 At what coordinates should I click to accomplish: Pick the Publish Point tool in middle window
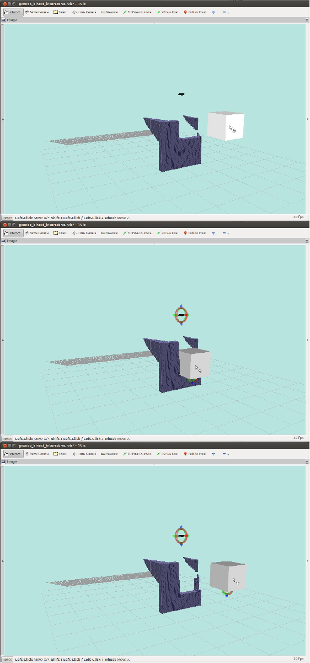click(x=195, y=232)
